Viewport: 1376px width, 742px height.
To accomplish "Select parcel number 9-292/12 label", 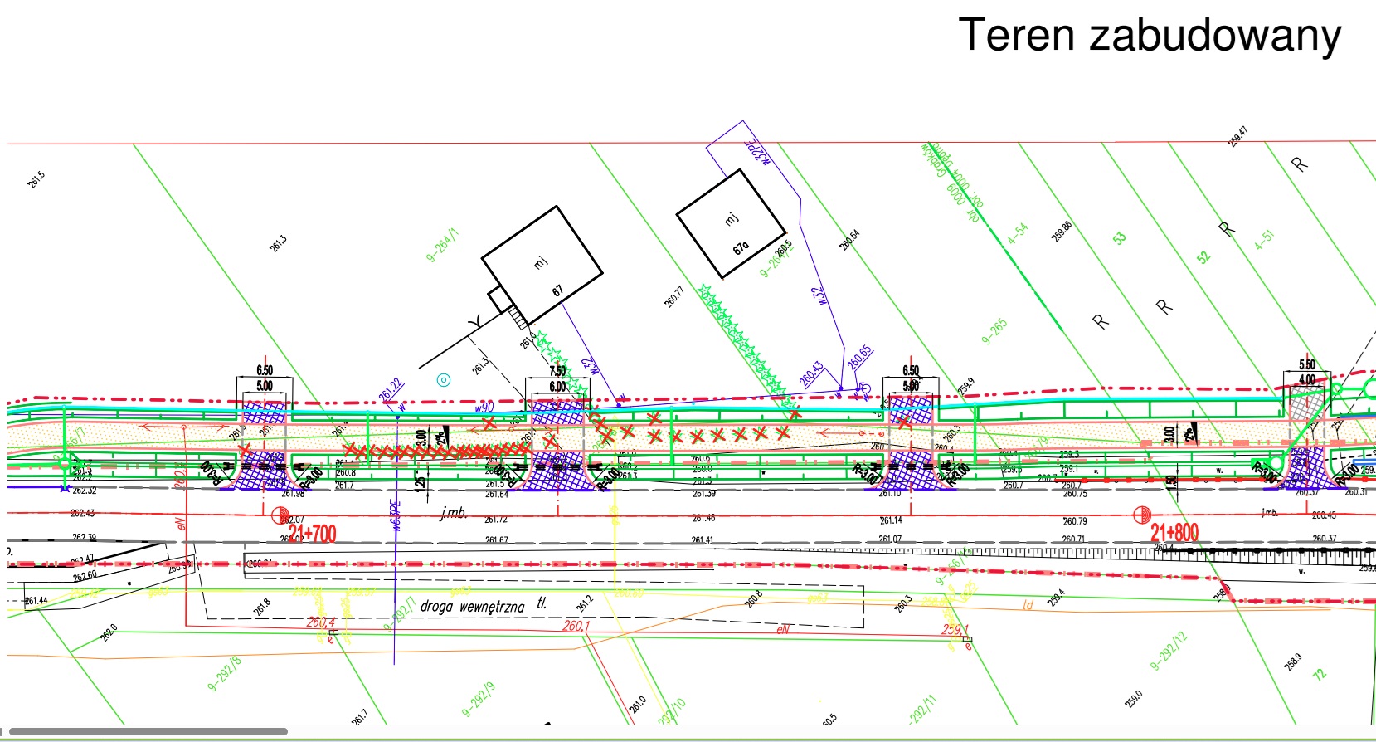I will pos(1169,652).
